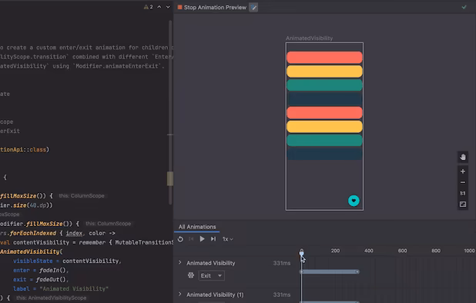The height and width of the screenshot is (303, 476).
Task: Click the 331ms label for Animated Visibility (1)
Action: tap(281, 295)
